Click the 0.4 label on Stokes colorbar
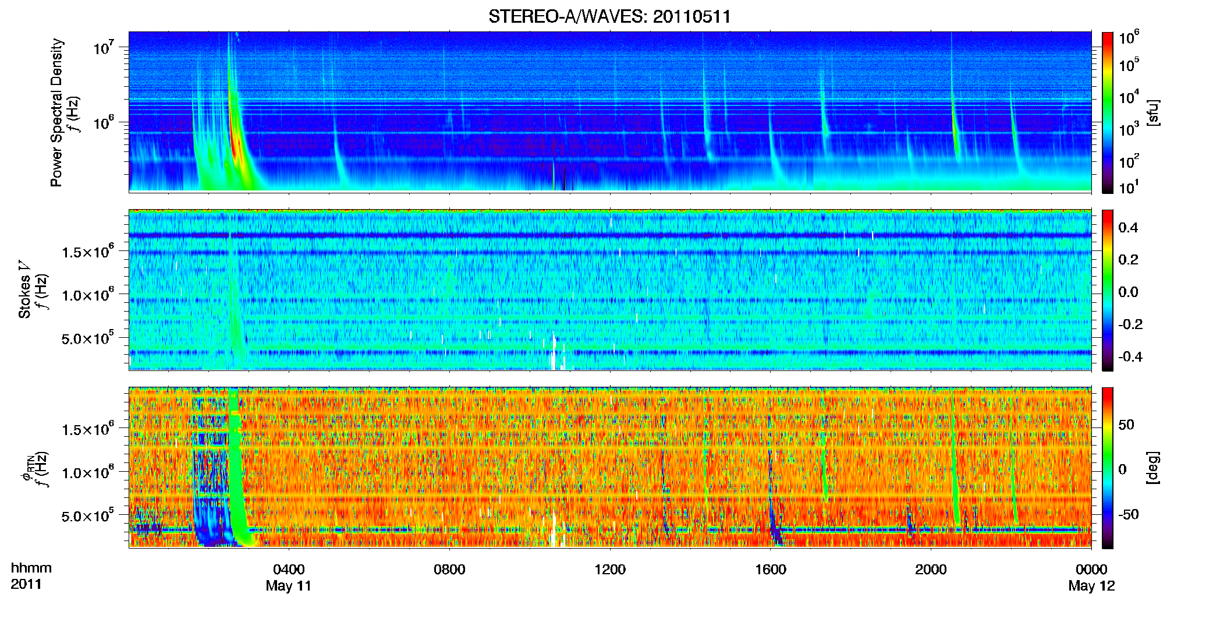Viewport: 1220px width, 629px height. 1128,228
